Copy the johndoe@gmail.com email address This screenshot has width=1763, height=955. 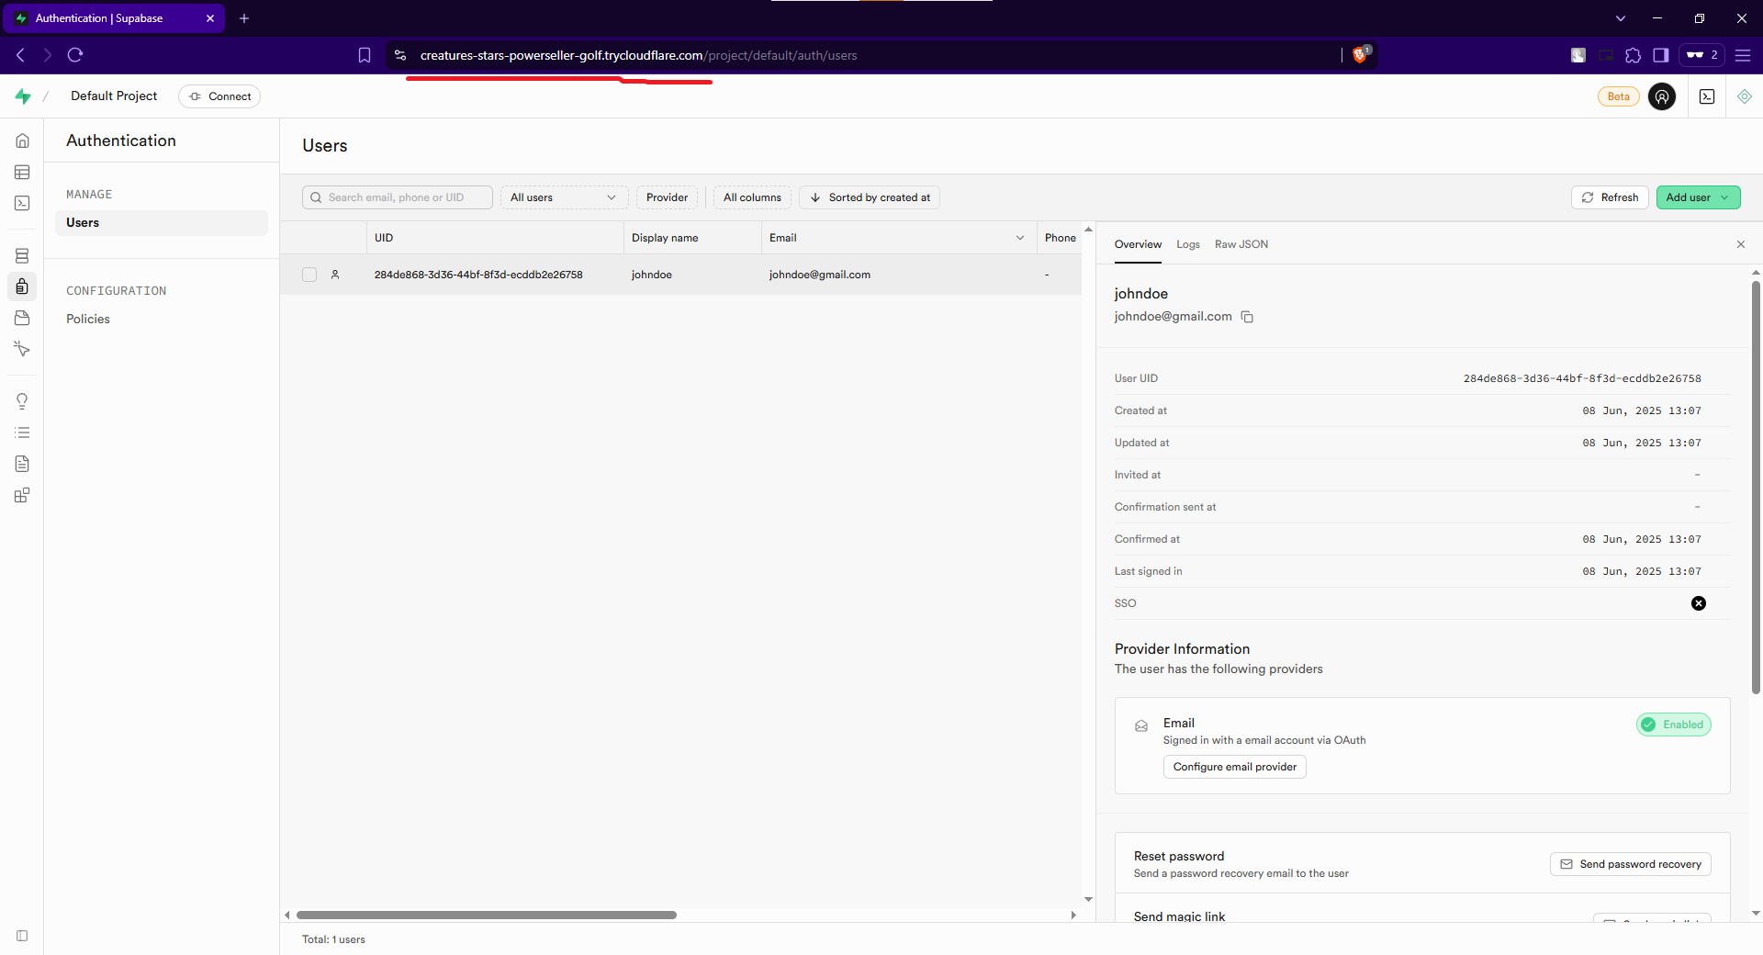coord(1247,317)
